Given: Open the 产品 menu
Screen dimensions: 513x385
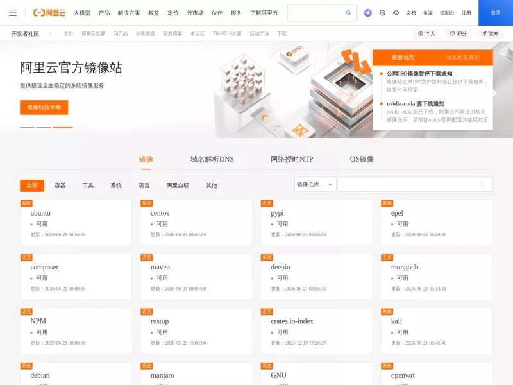Looking at the screenshot, I should tap(104, 13).
